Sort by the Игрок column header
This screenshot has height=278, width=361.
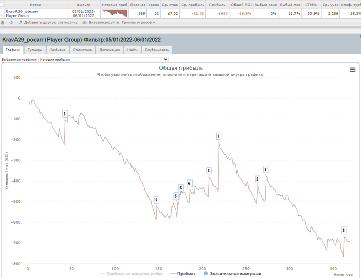click(35, 5)
